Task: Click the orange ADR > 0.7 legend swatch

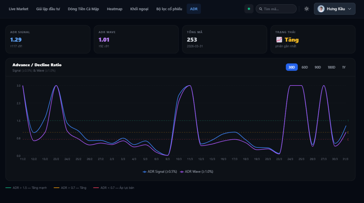Action: [56, 188]
